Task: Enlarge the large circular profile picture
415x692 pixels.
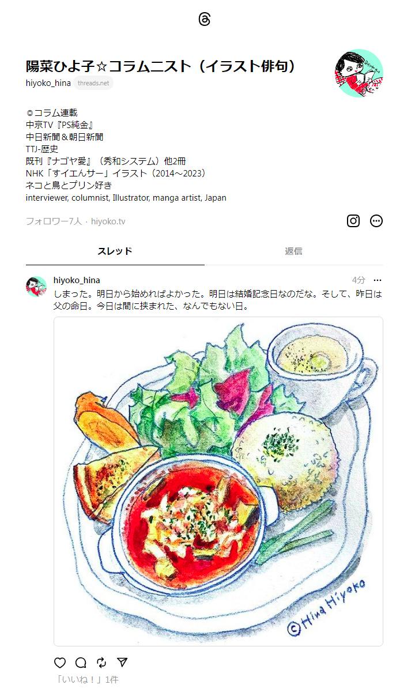Action: tap(359, 73)
